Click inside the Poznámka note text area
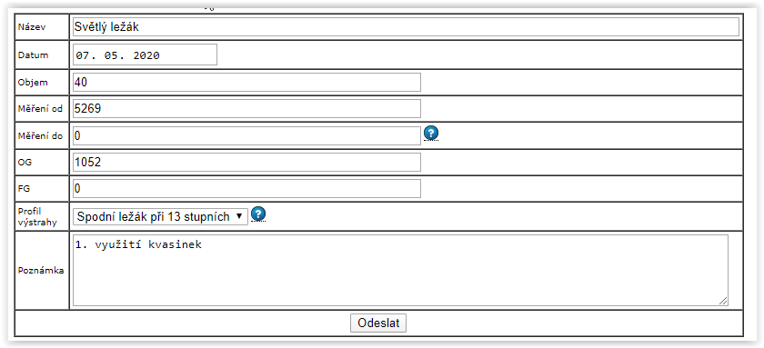The width and height of the screenshot is (764, 348). point(400,270)
